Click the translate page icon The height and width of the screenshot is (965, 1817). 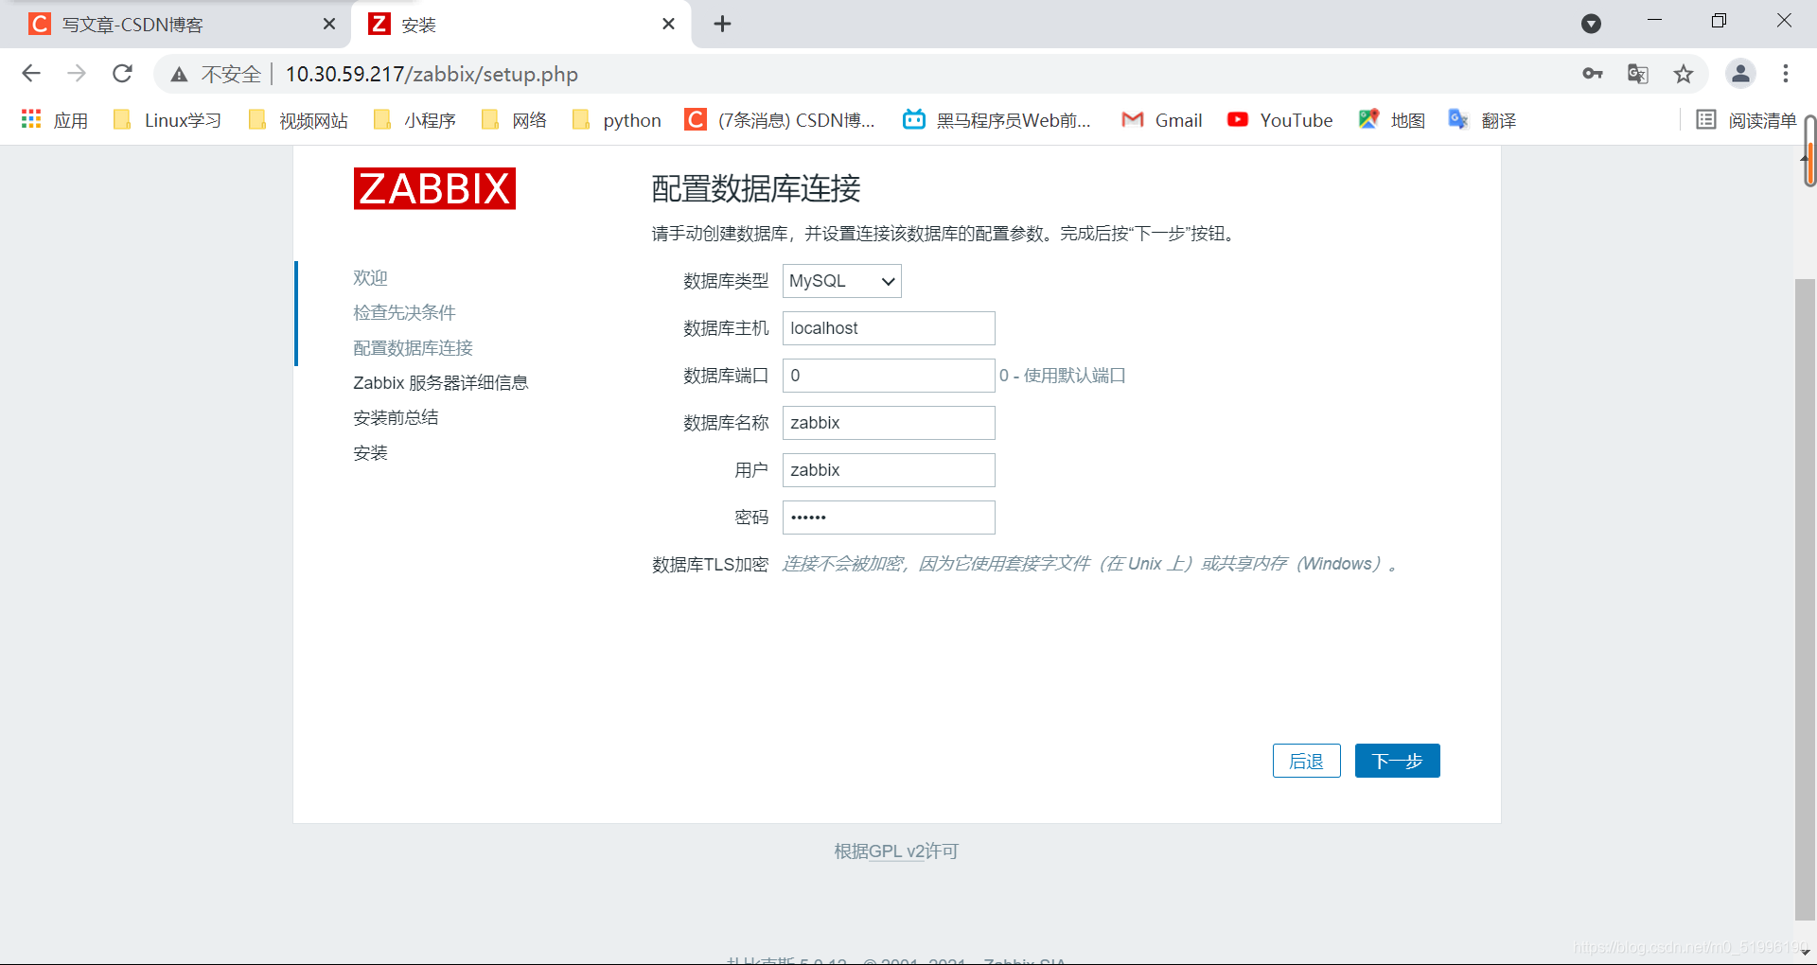1638,74
